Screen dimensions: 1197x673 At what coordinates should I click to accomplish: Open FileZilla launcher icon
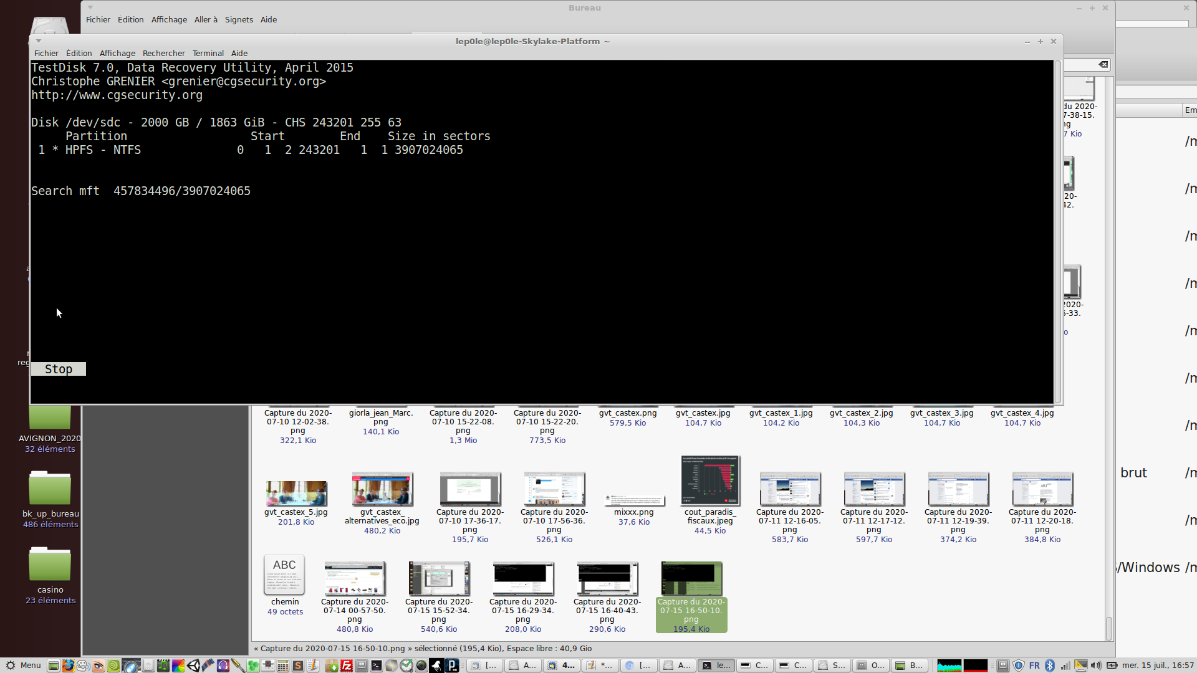[347, 666]
